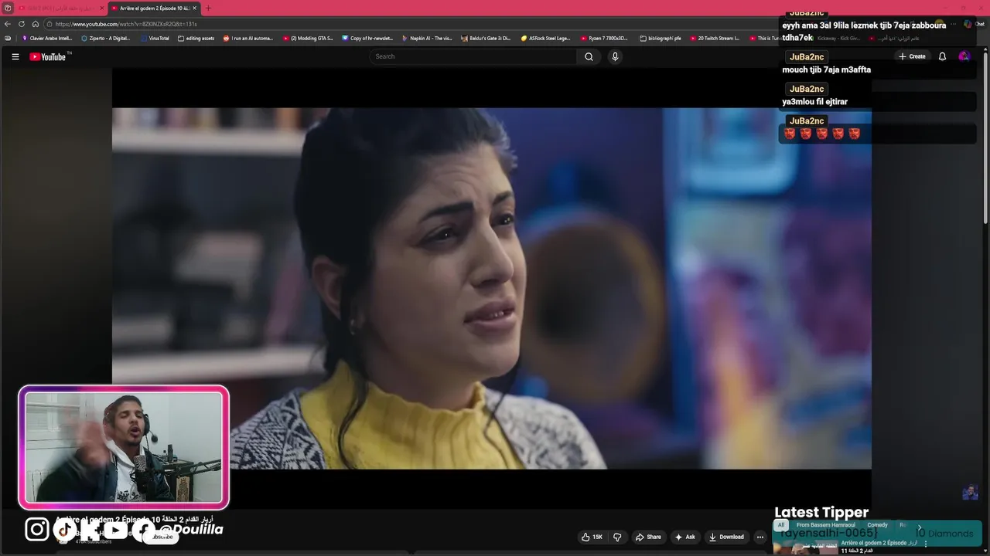Open recommended video thumbnail Episode 11
990x556 pixels.
point(805,548)
